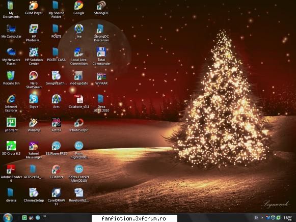Run ChromeSetup installer icon

coord(34,192)
